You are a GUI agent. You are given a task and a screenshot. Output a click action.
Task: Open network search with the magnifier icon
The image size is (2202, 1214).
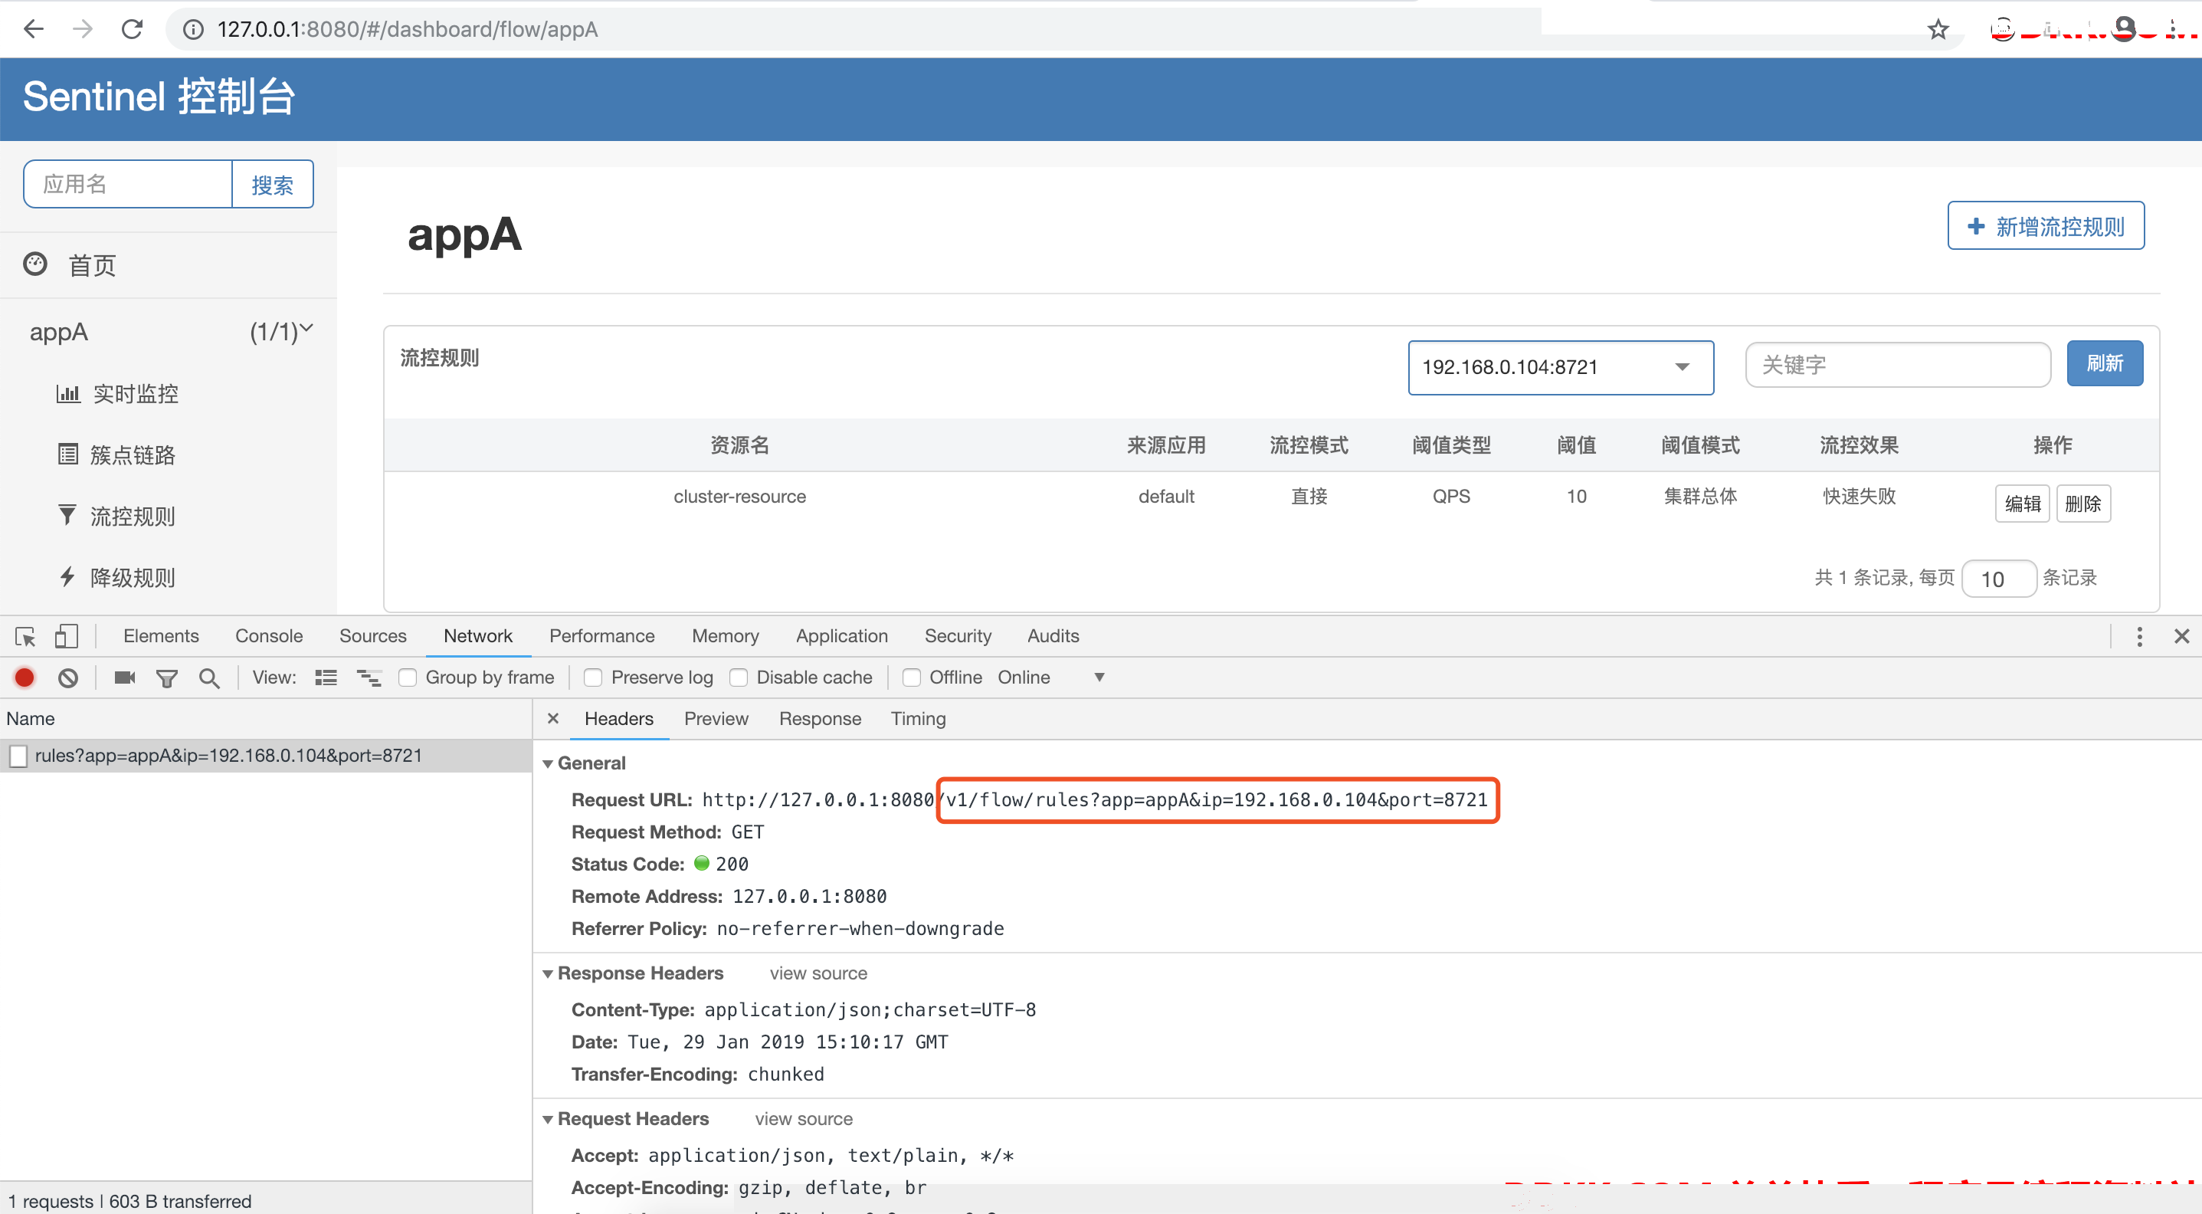point(208,678)
